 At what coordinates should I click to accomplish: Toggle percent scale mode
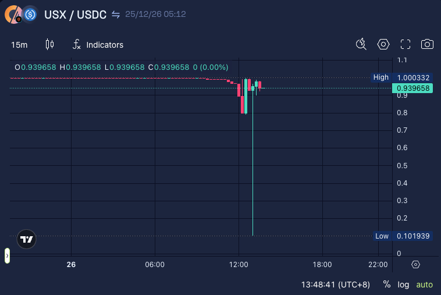[387, 285]
